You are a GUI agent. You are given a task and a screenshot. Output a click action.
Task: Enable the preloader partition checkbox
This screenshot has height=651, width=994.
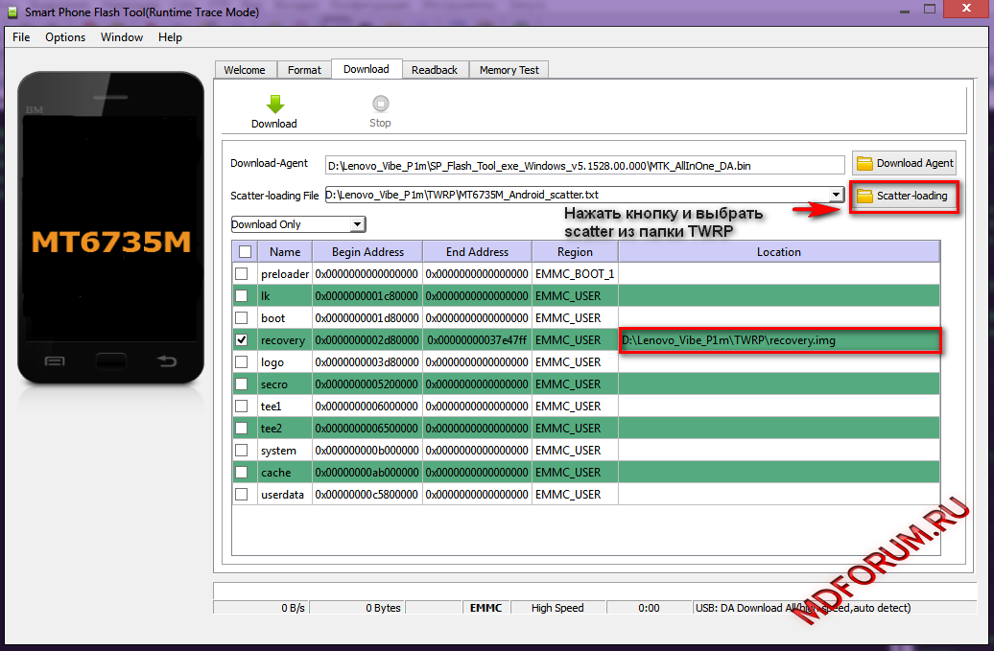pyautogui.click(x=242, y=273)
